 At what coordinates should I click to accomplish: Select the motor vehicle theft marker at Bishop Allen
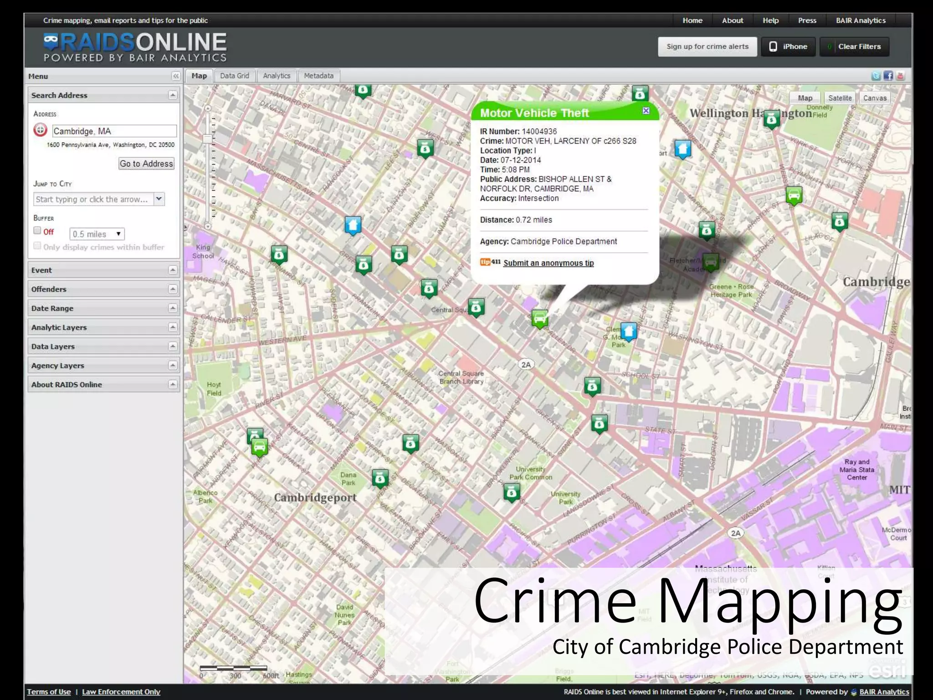click(x=540, y=318)
